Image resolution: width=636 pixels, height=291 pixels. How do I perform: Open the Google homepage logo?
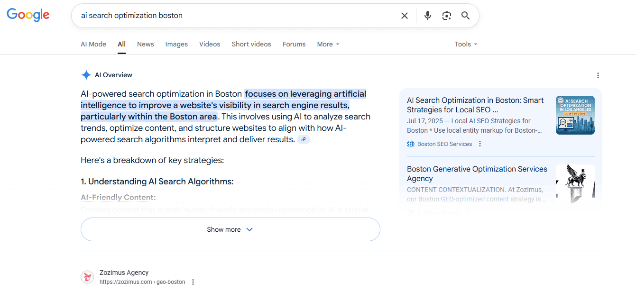point(28,15)
